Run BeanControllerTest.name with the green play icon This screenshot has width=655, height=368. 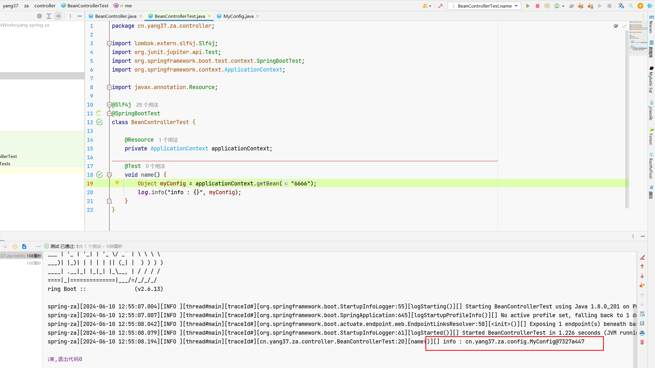point(528,6)
